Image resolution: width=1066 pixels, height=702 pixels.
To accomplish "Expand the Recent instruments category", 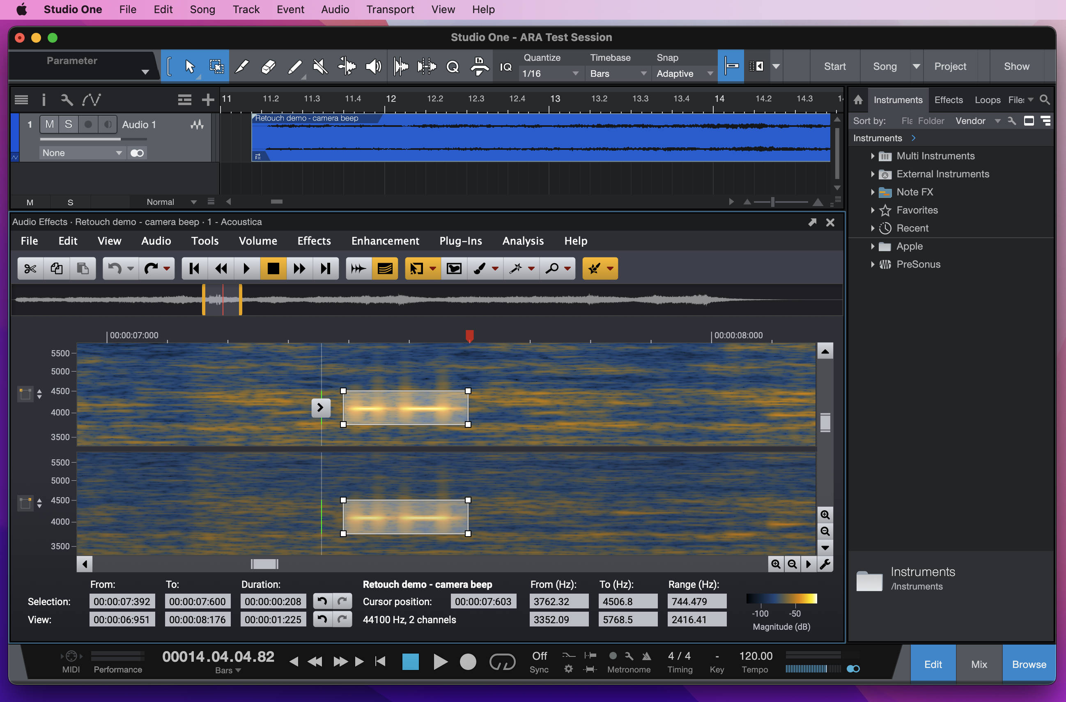I will (873, 227).
